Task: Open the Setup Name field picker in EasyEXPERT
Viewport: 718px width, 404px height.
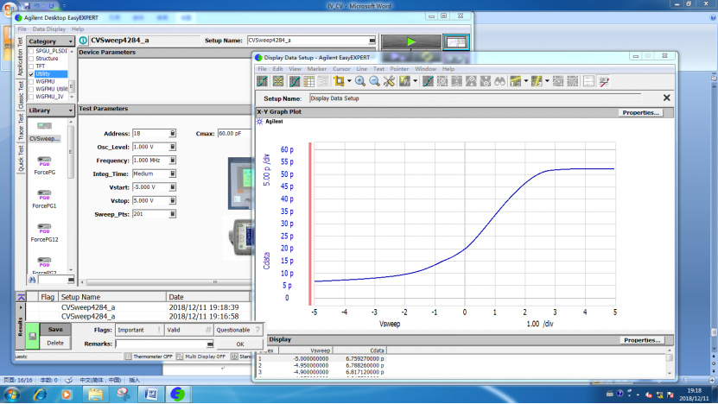Action: (372, 41)
